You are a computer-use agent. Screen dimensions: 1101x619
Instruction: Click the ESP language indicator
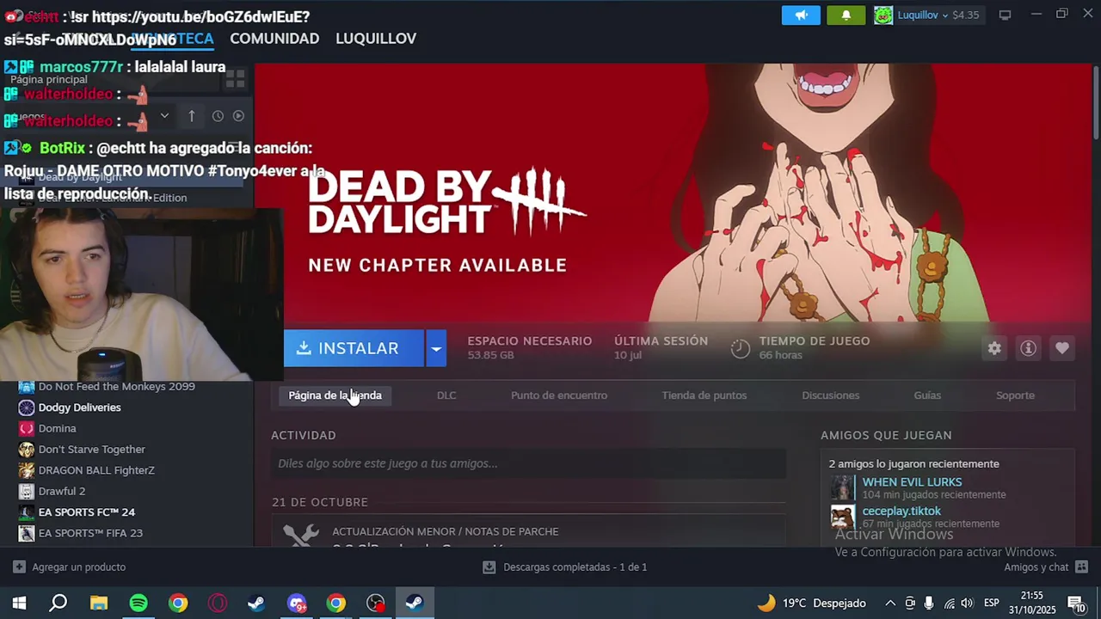pyautogui.click(x=991, y=603)
